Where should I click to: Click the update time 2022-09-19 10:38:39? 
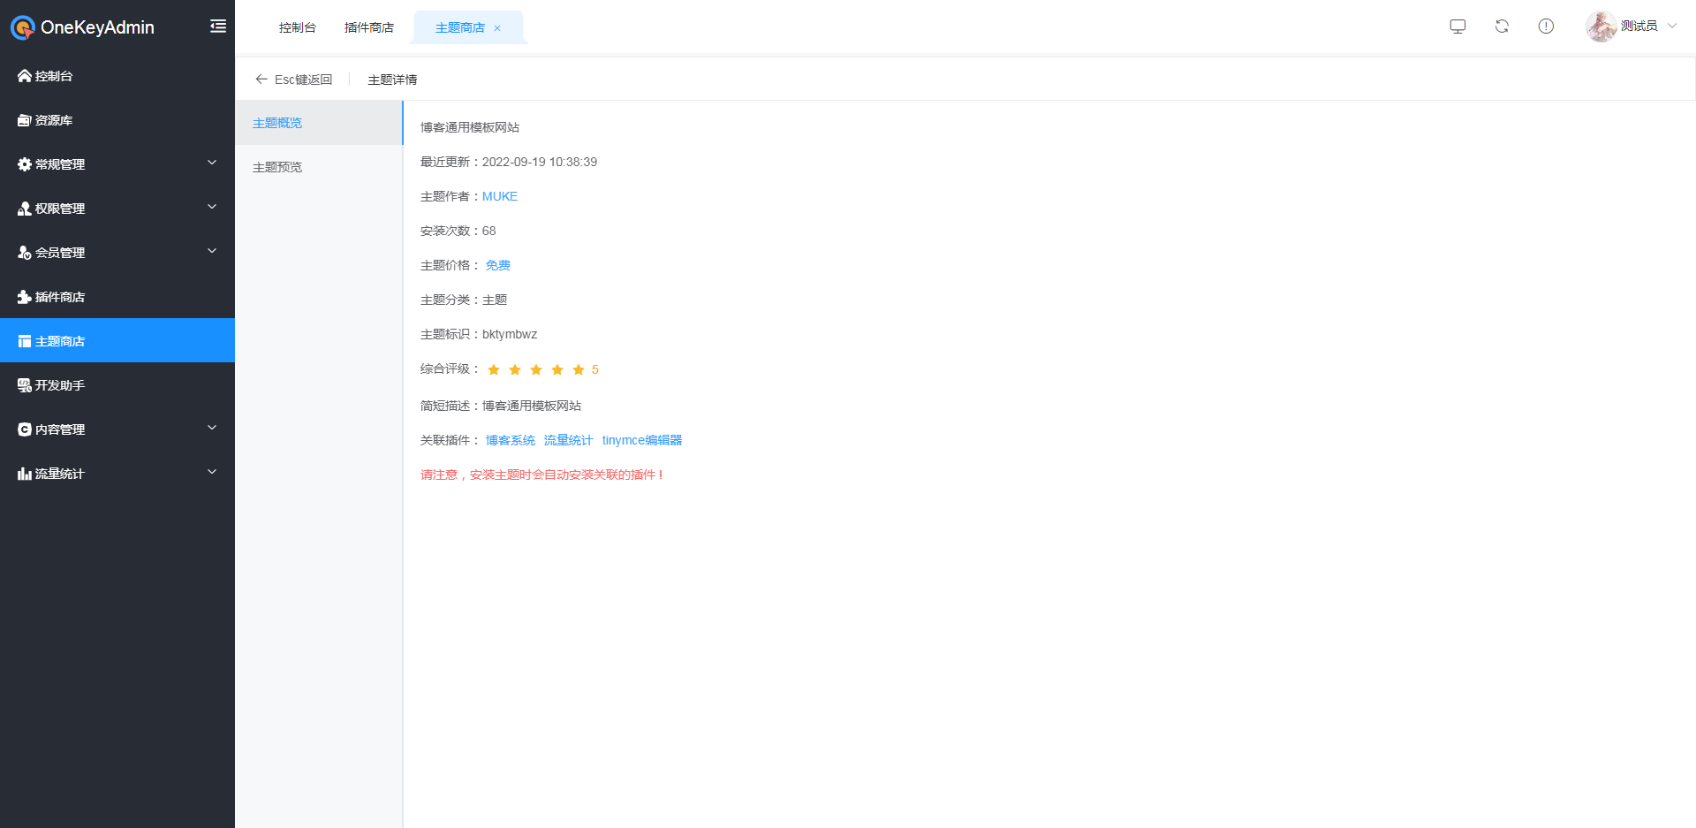coord(540,162)
